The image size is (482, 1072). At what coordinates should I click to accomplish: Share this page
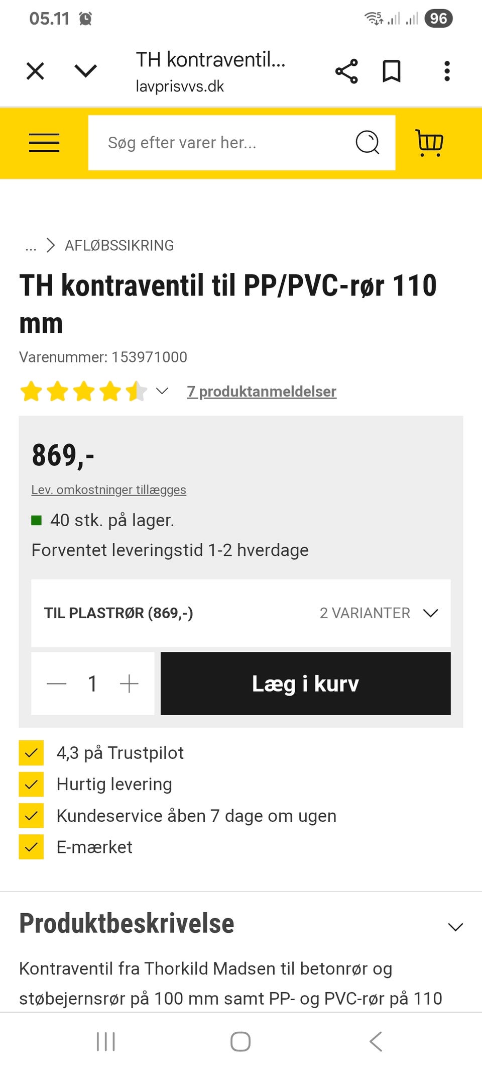pyautogui.click(x=346, y=71)
